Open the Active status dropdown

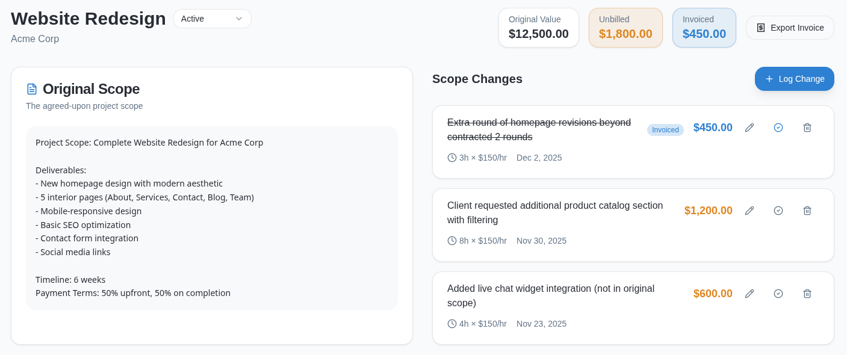point(213,19)
